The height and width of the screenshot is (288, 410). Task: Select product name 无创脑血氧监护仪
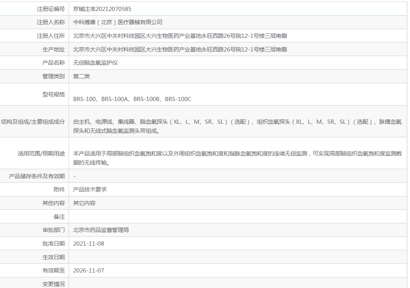(x=96, y=63)
